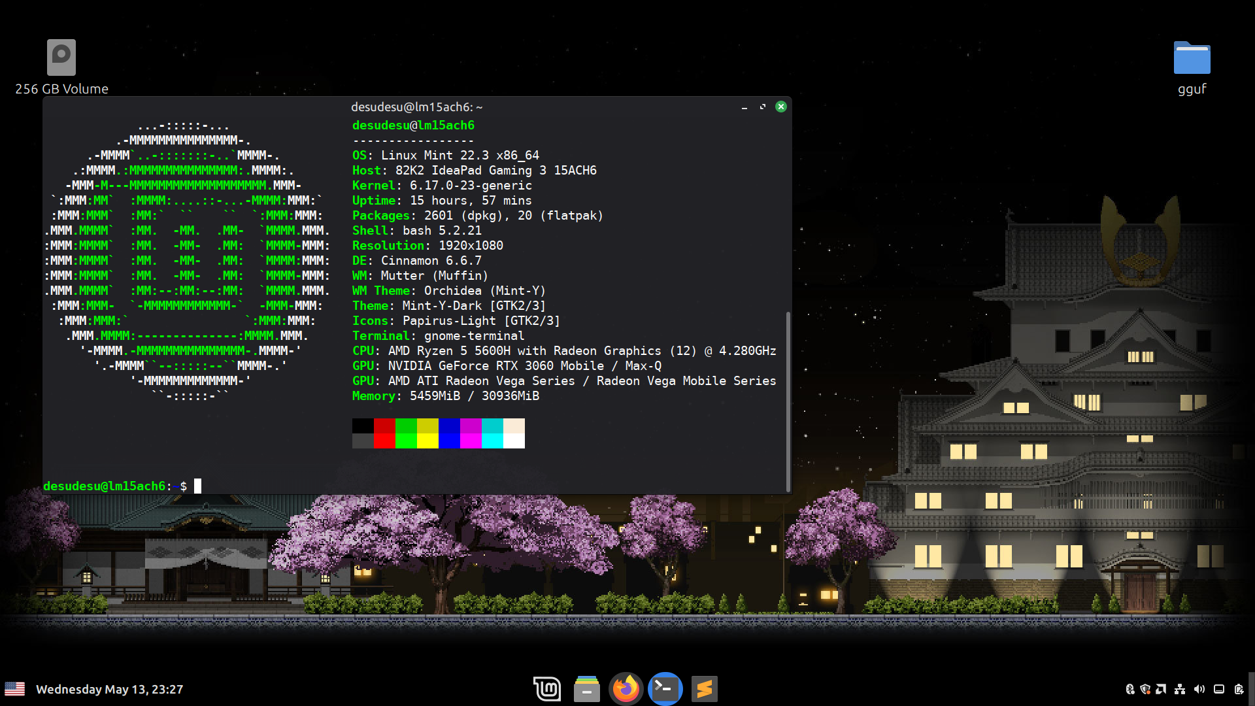Click the 'OS: Linux Mint 22.3 x86_64' line
Image resolution: width=1255 pixels, height=706 pixels.
point(446,155)
